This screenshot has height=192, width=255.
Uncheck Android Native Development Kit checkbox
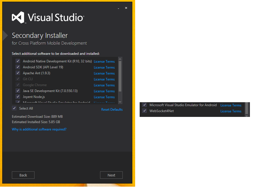click(18, 61)
